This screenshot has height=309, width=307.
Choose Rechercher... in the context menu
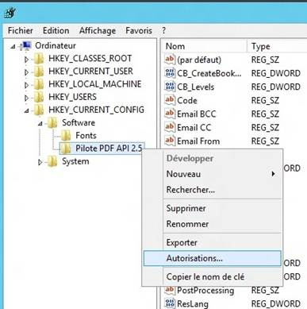click(x=212, y=190)
